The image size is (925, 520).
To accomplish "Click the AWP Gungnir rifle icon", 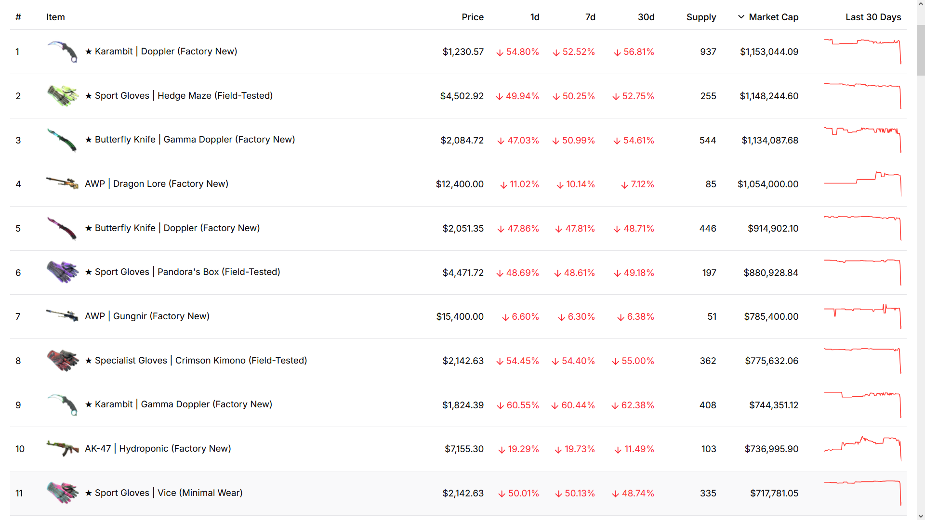I will pyautogui.click(x=63, y=315).
